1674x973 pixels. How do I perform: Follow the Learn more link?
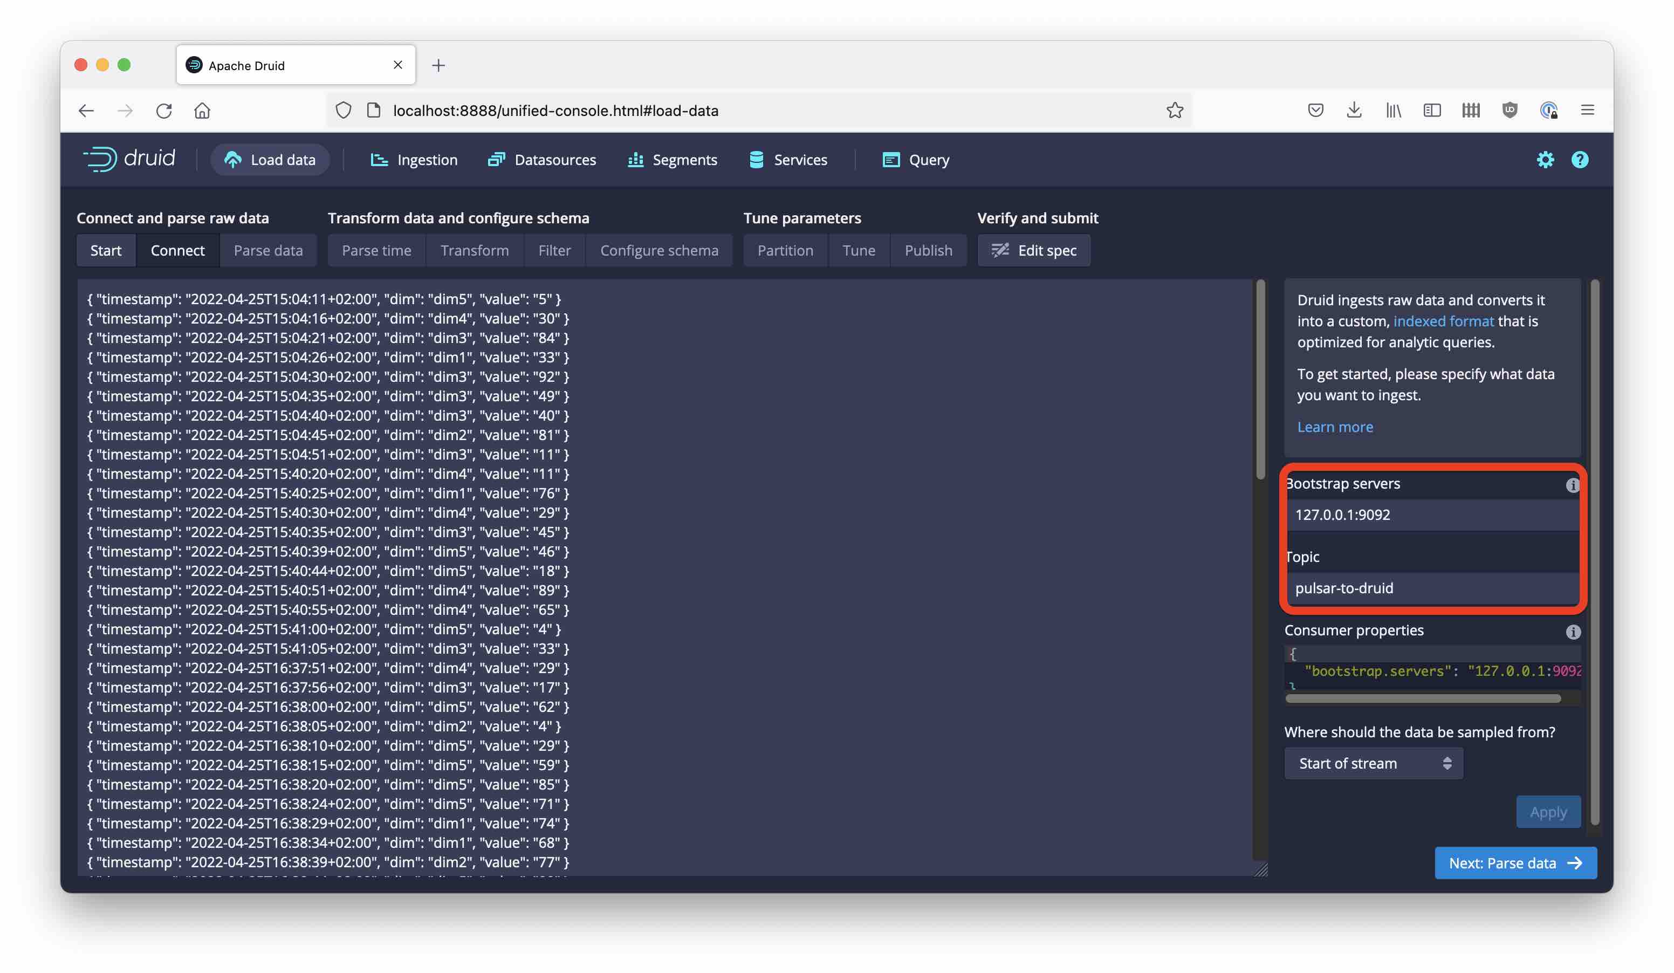coord(1335,427)
